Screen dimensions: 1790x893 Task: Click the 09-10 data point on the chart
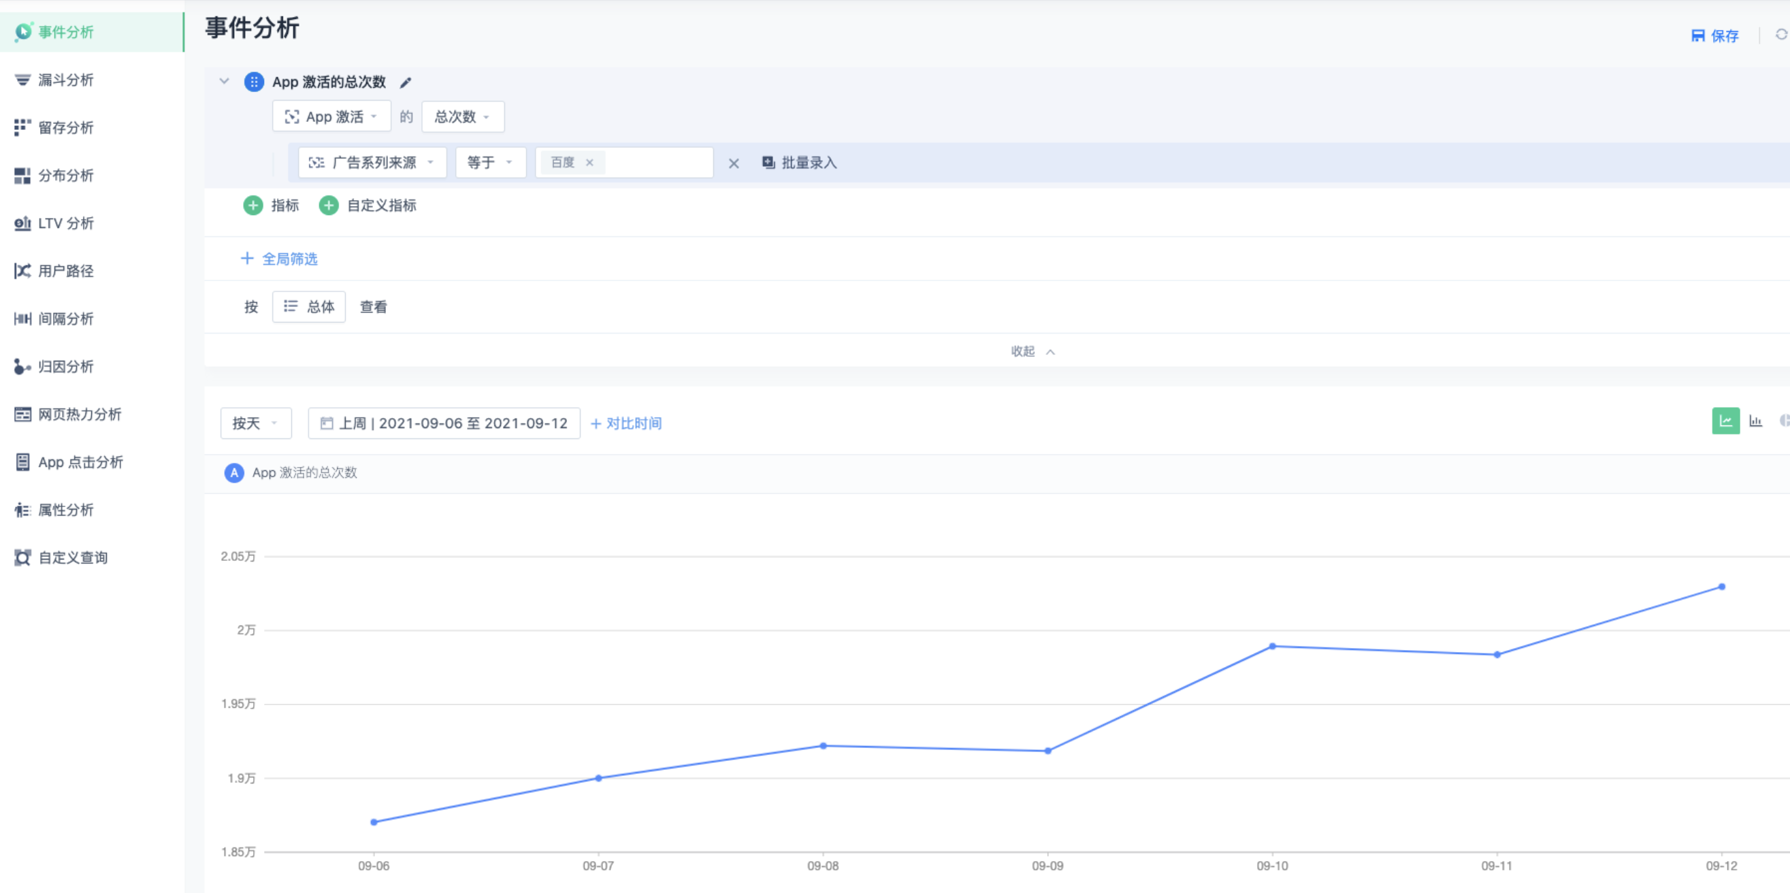1272,647
